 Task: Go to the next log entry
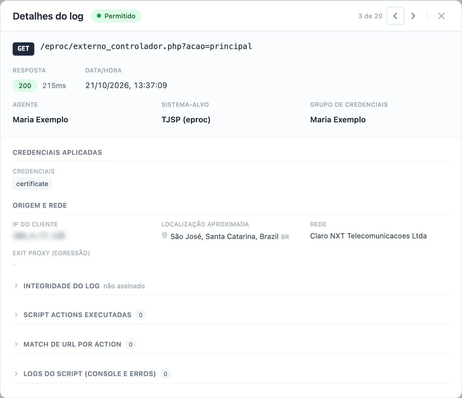413,16
